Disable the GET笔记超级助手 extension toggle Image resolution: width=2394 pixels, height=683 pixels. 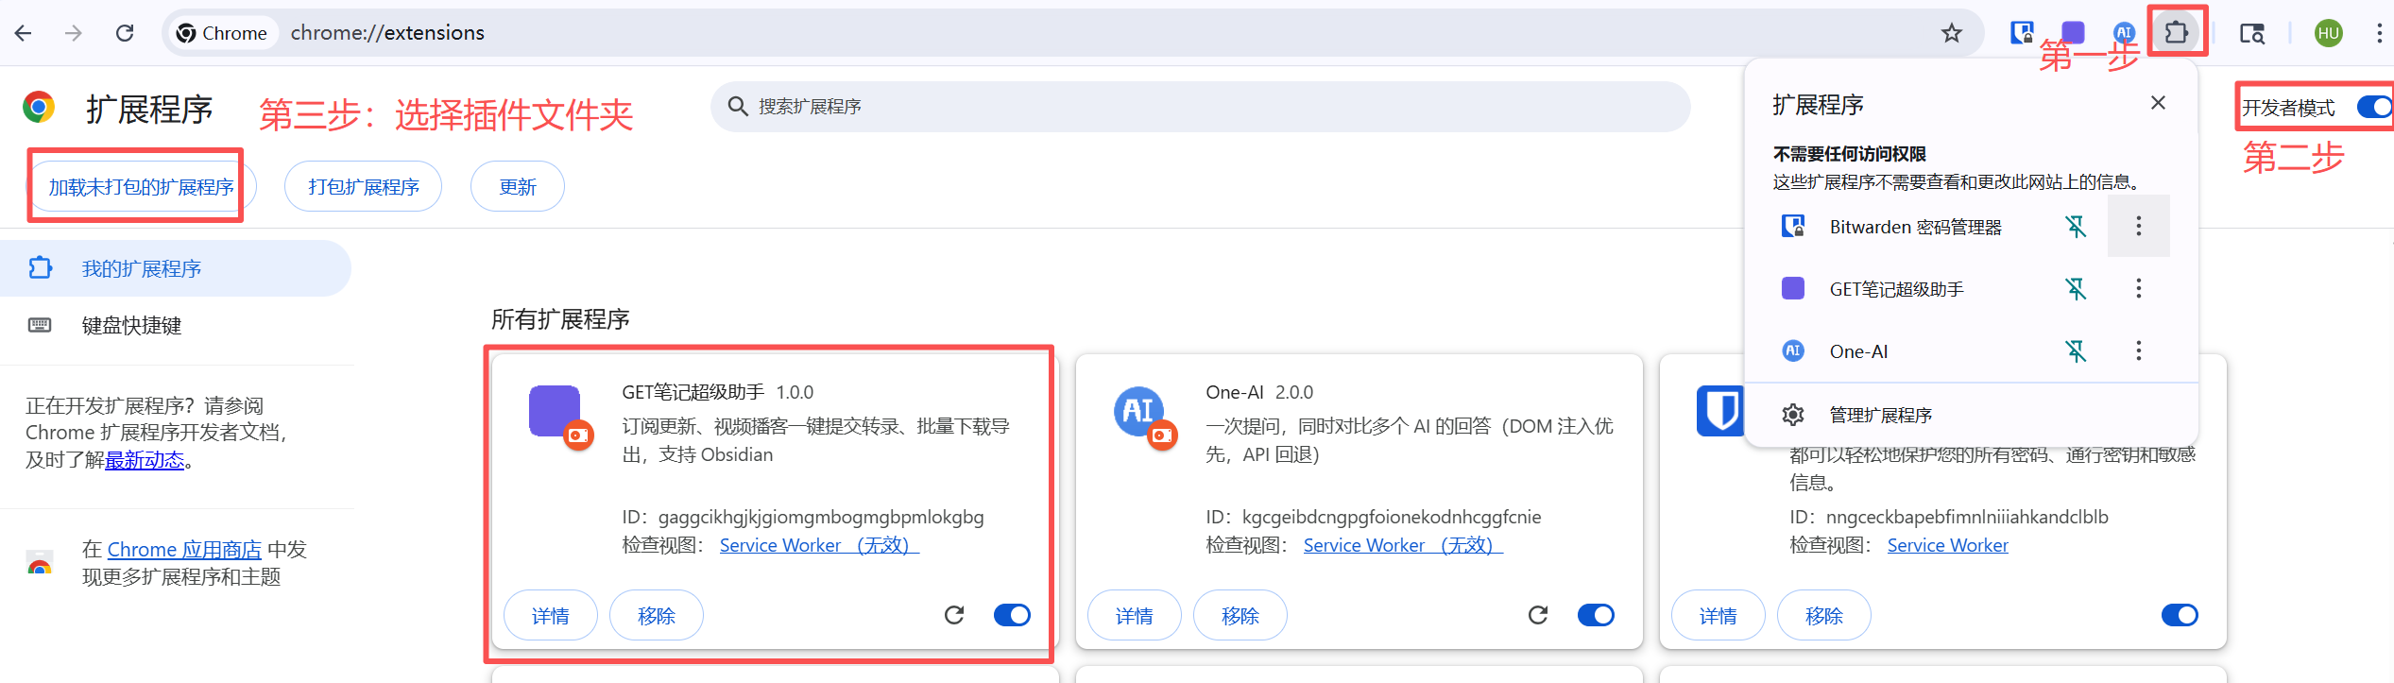click(x=1012, y=615)
